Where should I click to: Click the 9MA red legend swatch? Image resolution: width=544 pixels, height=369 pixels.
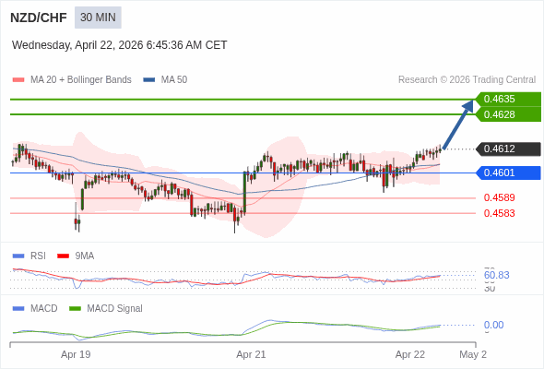click(63, 256)
